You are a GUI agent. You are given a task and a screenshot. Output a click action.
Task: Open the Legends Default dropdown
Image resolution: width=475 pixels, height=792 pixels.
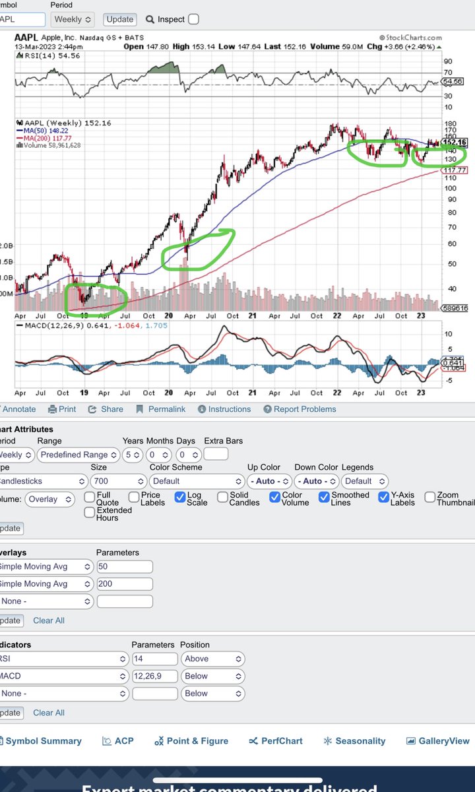365,481
